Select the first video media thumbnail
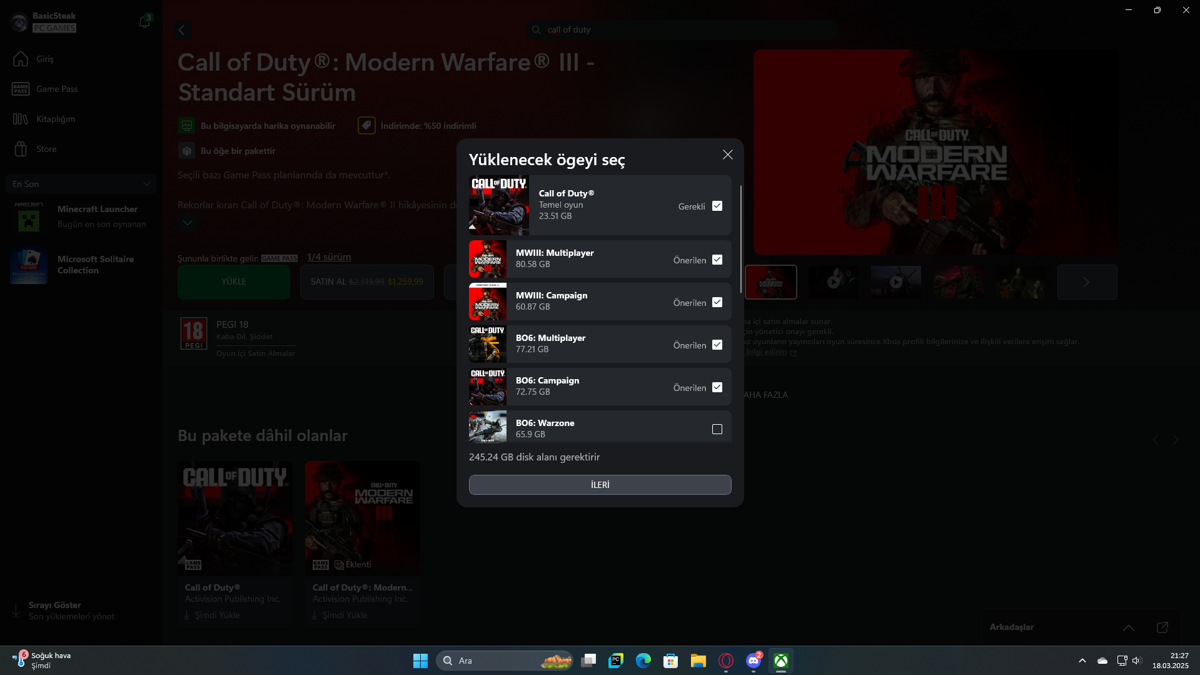 [x=834, y=282]
